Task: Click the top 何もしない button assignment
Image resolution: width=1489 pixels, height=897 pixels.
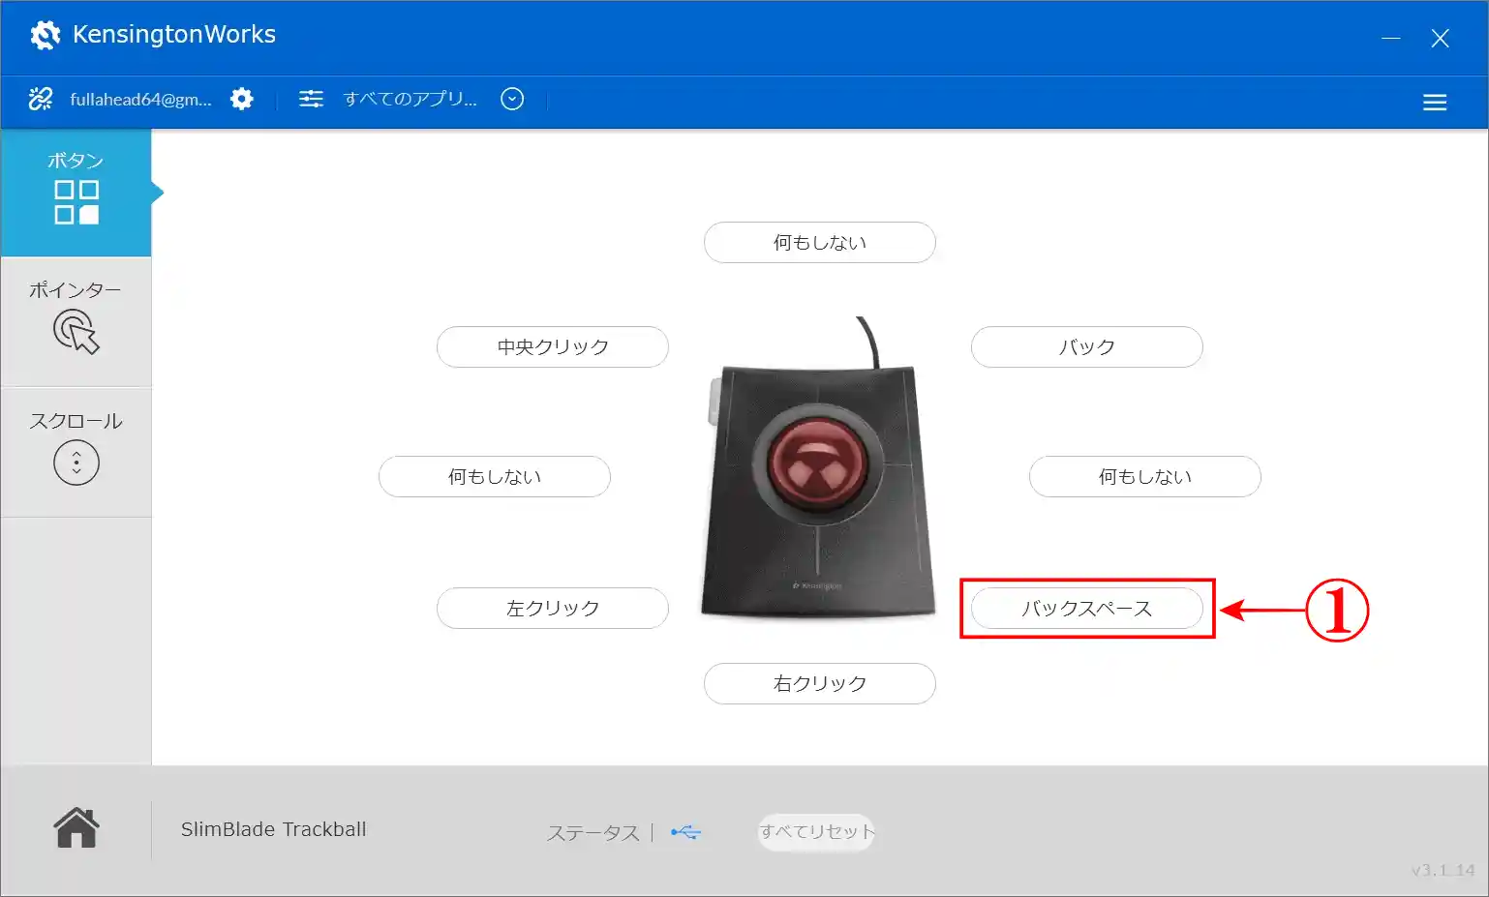Action: [x=820, y=243]
